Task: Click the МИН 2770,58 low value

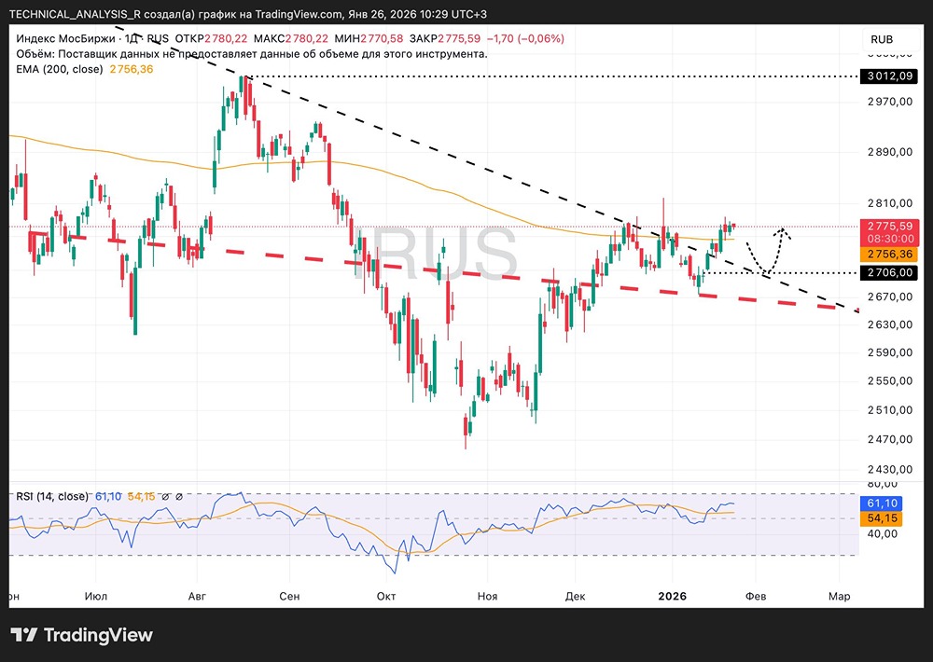Action: point(369,38)
